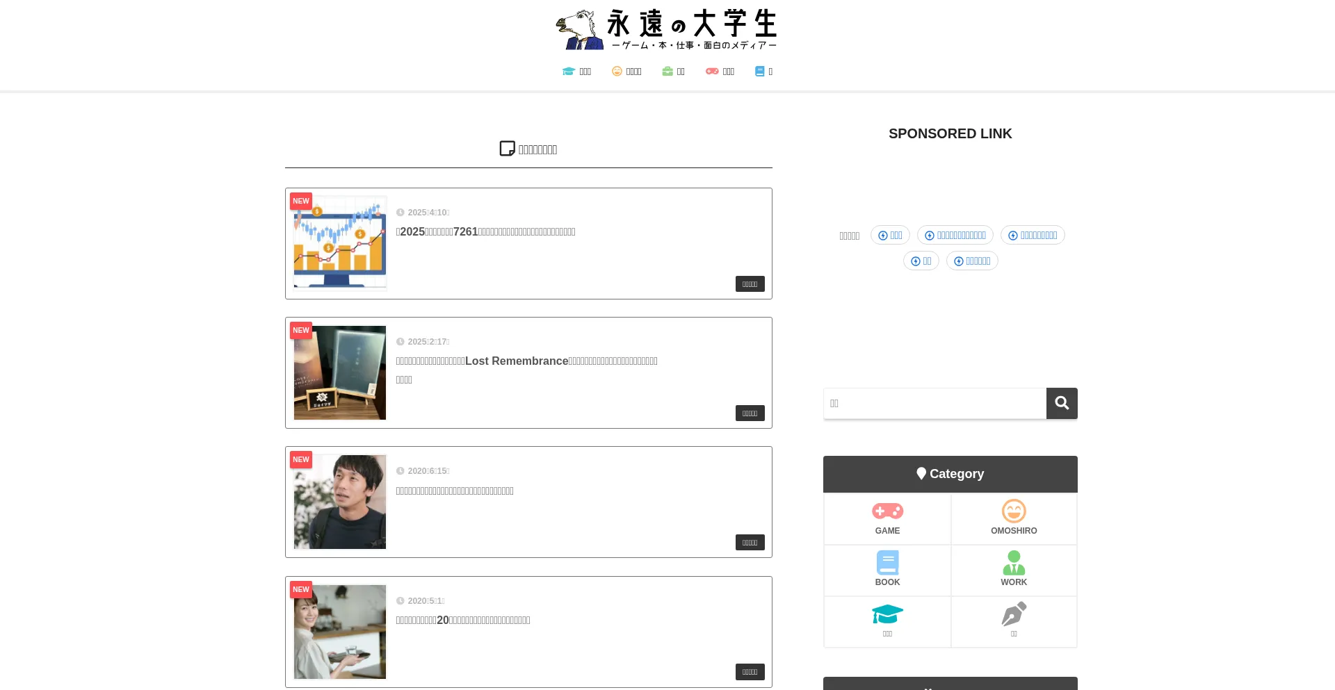Click the horse-head site logo
The image size is (1335, 690).
579,29
